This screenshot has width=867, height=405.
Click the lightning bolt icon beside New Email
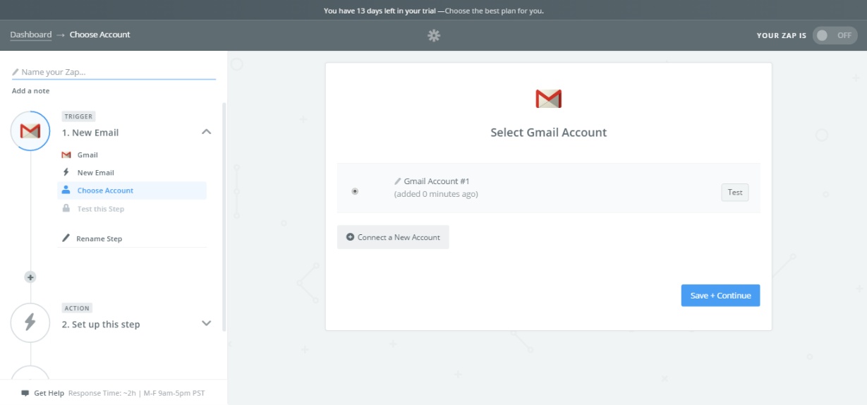[66, 172]
